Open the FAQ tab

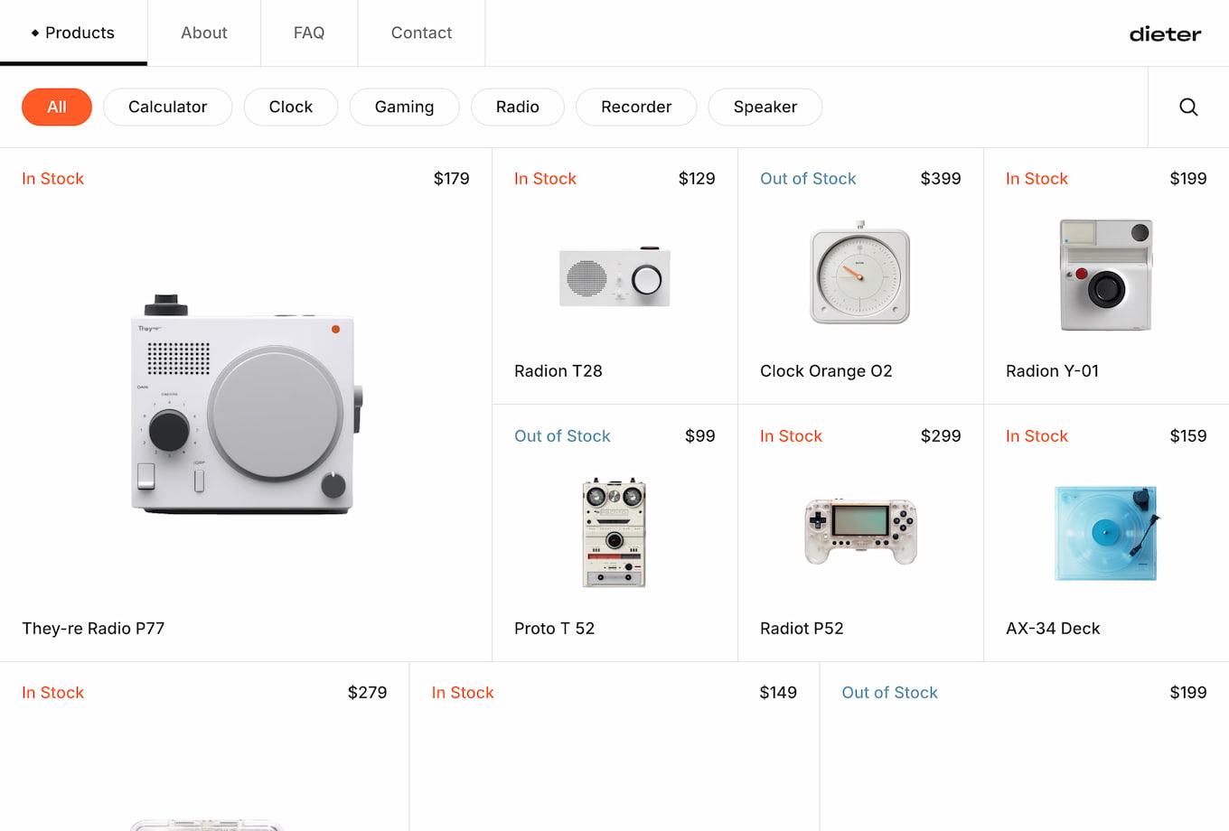click(309, 33)
